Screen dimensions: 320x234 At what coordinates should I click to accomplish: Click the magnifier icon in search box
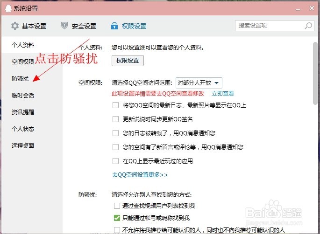point(308,26)
